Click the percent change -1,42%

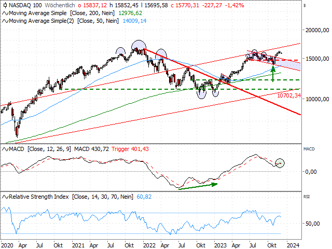click(234, 5)
